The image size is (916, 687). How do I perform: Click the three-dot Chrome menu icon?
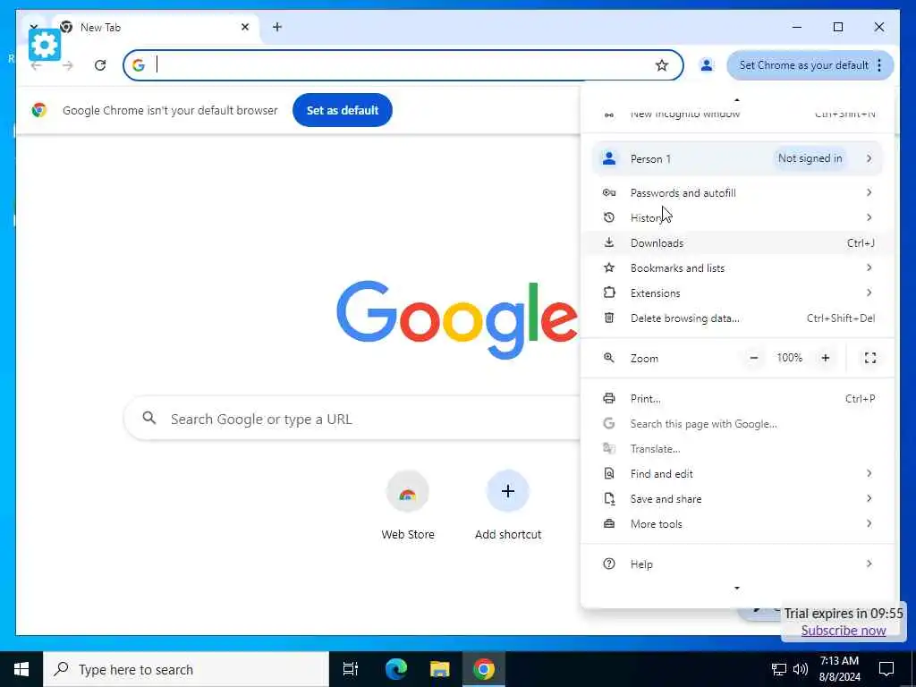tap(879, 65)
